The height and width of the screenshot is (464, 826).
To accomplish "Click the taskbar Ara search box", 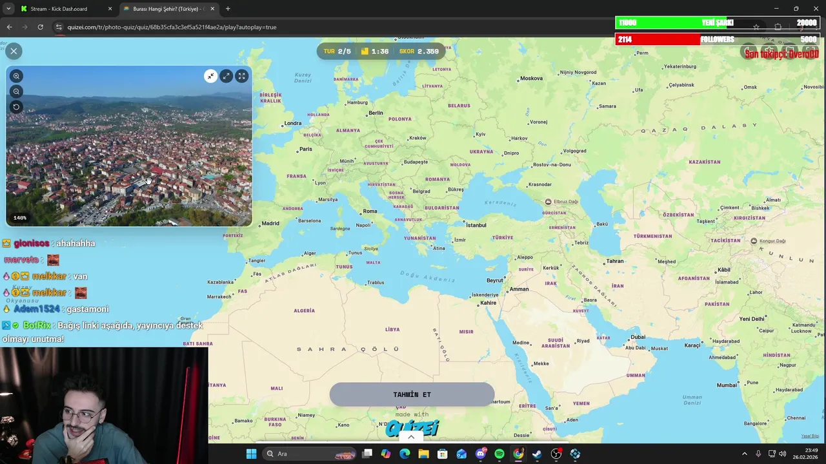I will [x=309, y=454].
